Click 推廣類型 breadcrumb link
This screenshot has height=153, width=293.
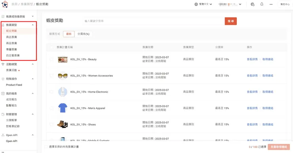(27, 4)
